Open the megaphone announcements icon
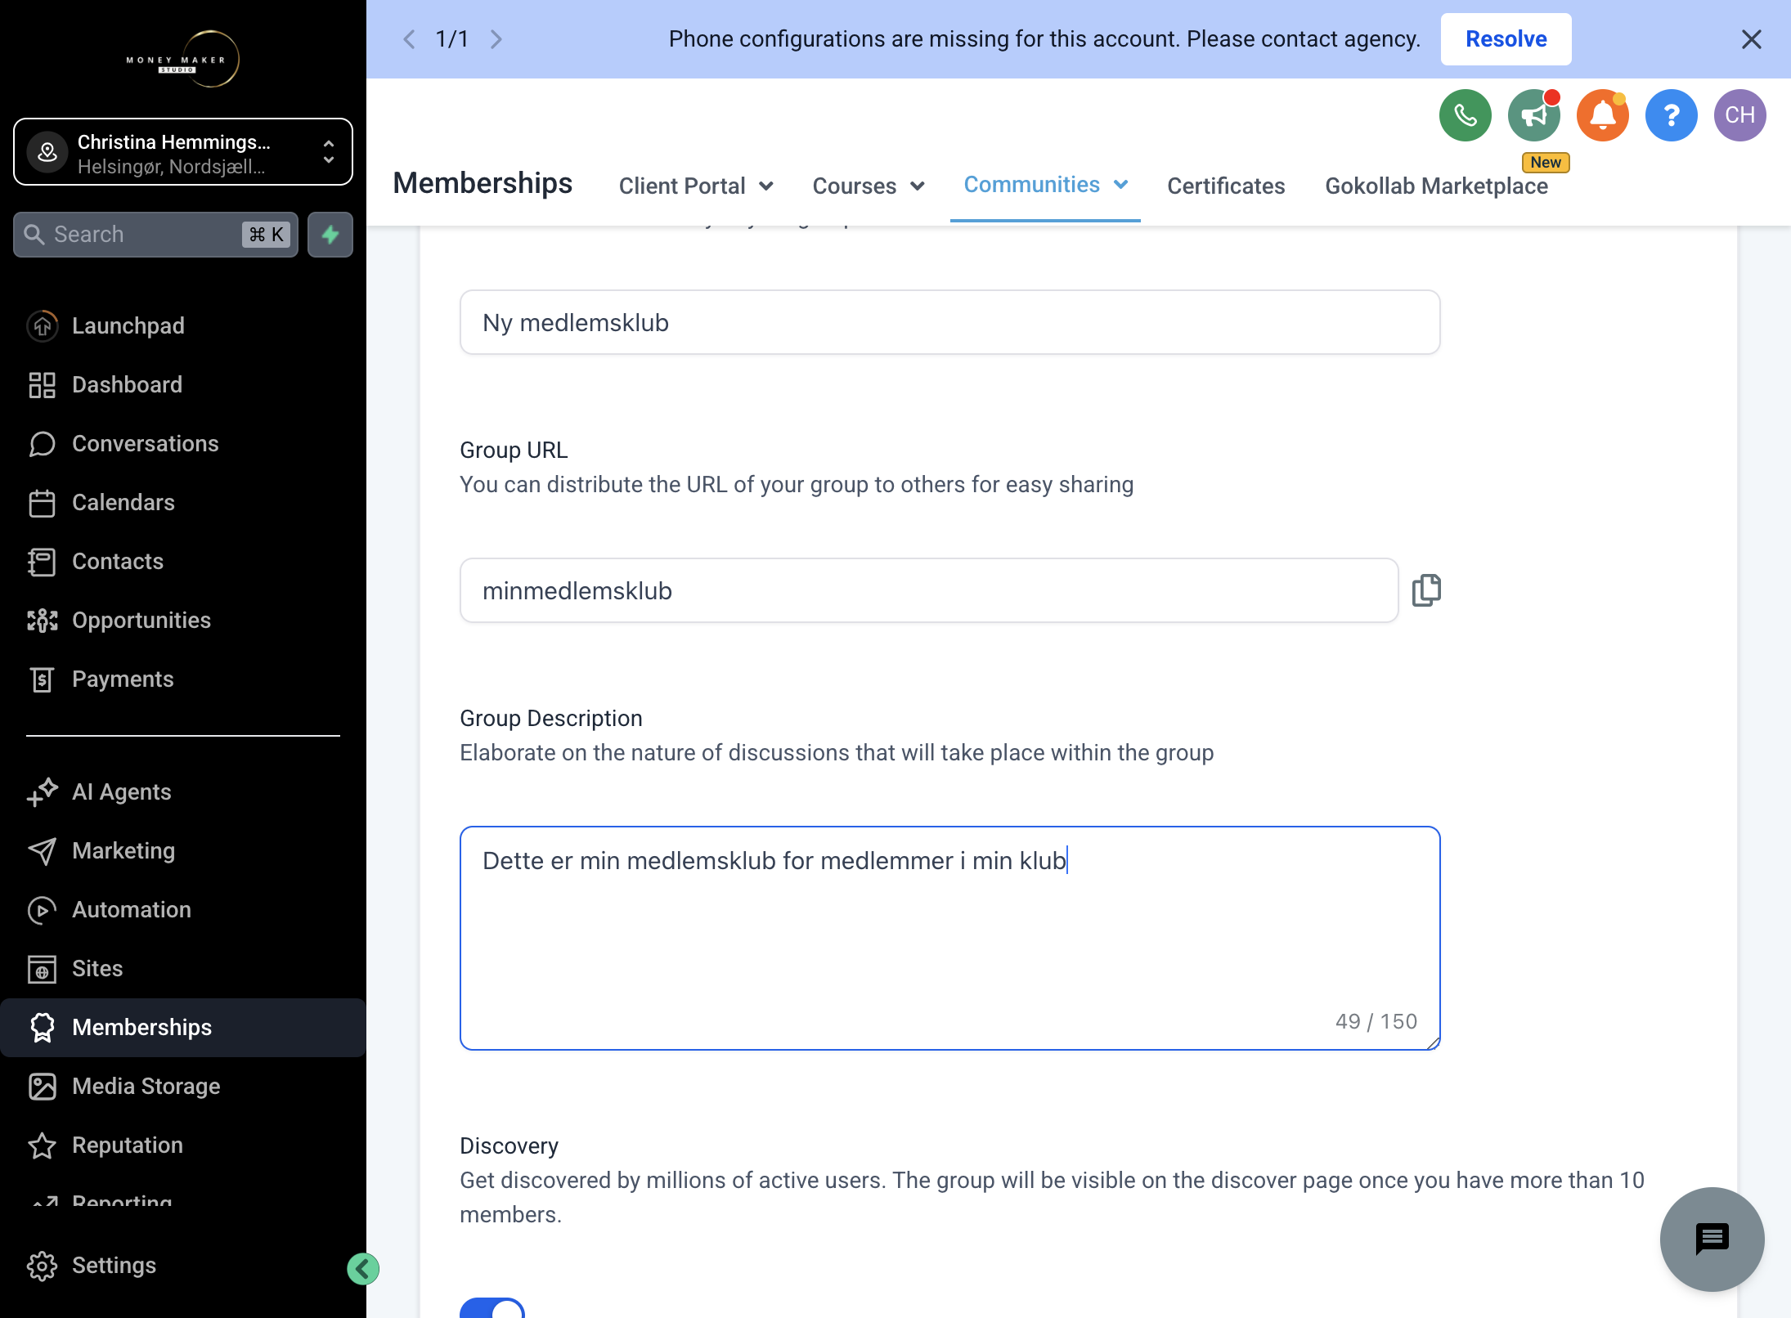Viewport: 1791px width, 1318px height. [1533, 115]
